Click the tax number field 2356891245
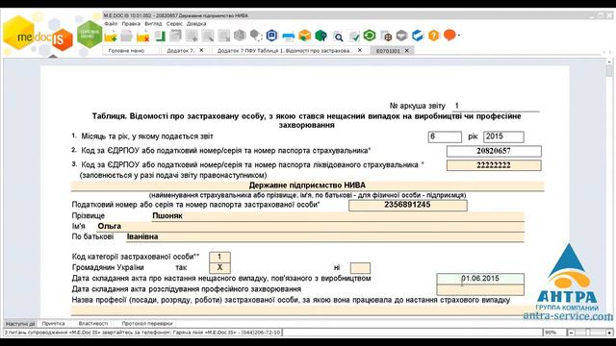This screenshot has width=616, height=346. click(408, 205)
